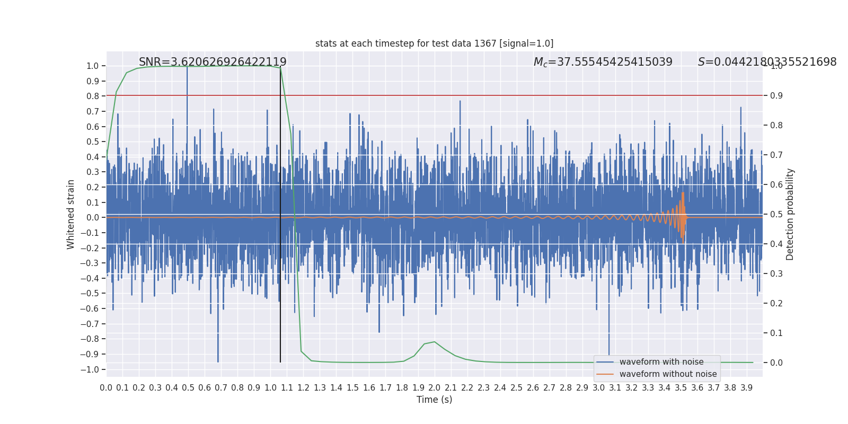Screen dimensions: 848x424
Task: Click the "Time (s)" x-axis label
Action: [434, 400]
